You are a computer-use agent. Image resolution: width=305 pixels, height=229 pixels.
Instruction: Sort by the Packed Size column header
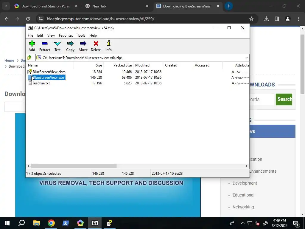(x=118, y=65)
